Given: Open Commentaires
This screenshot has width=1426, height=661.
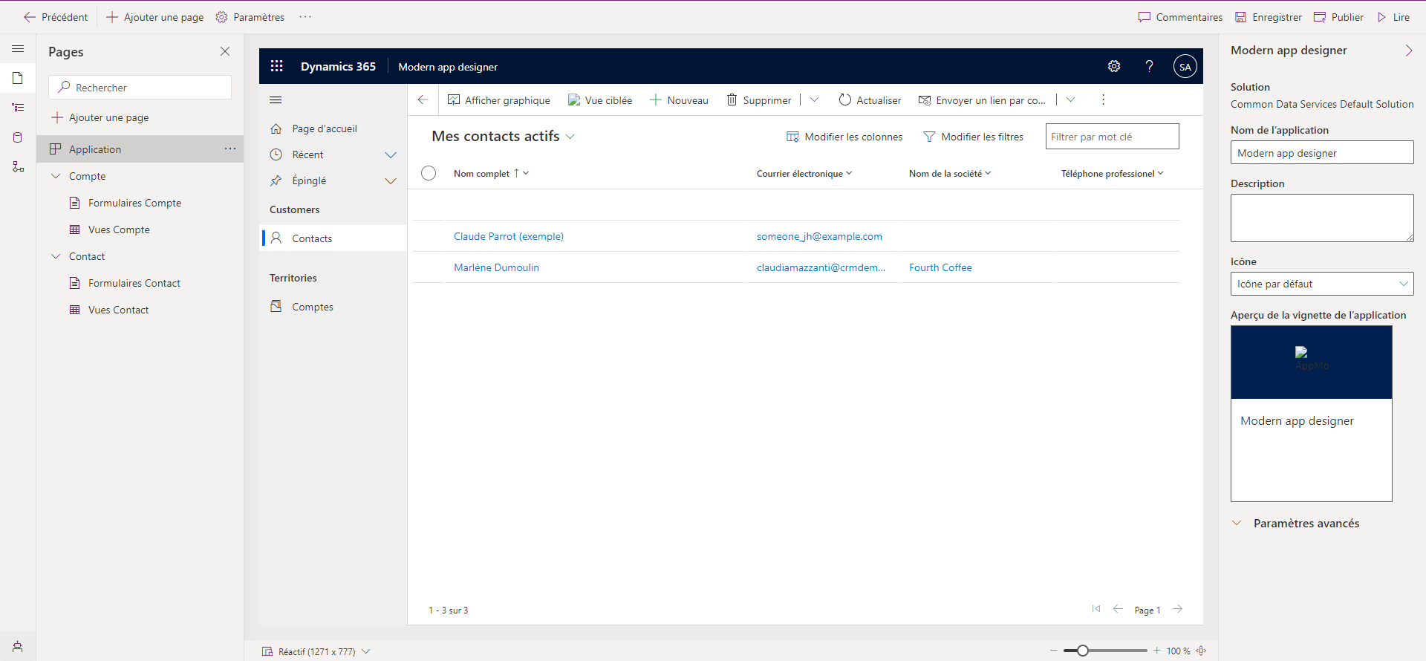Looking at the screenshot, I should pos(1180,17).
